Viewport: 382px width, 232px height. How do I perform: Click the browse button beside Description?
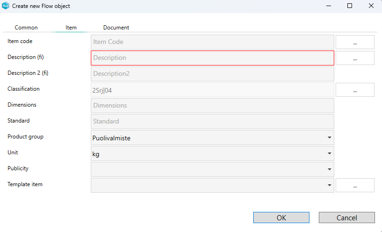[x=355, y=58]
